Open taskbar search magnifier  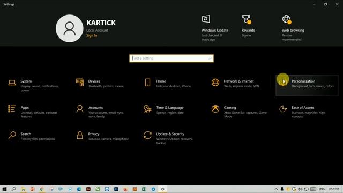click(13, 189)
